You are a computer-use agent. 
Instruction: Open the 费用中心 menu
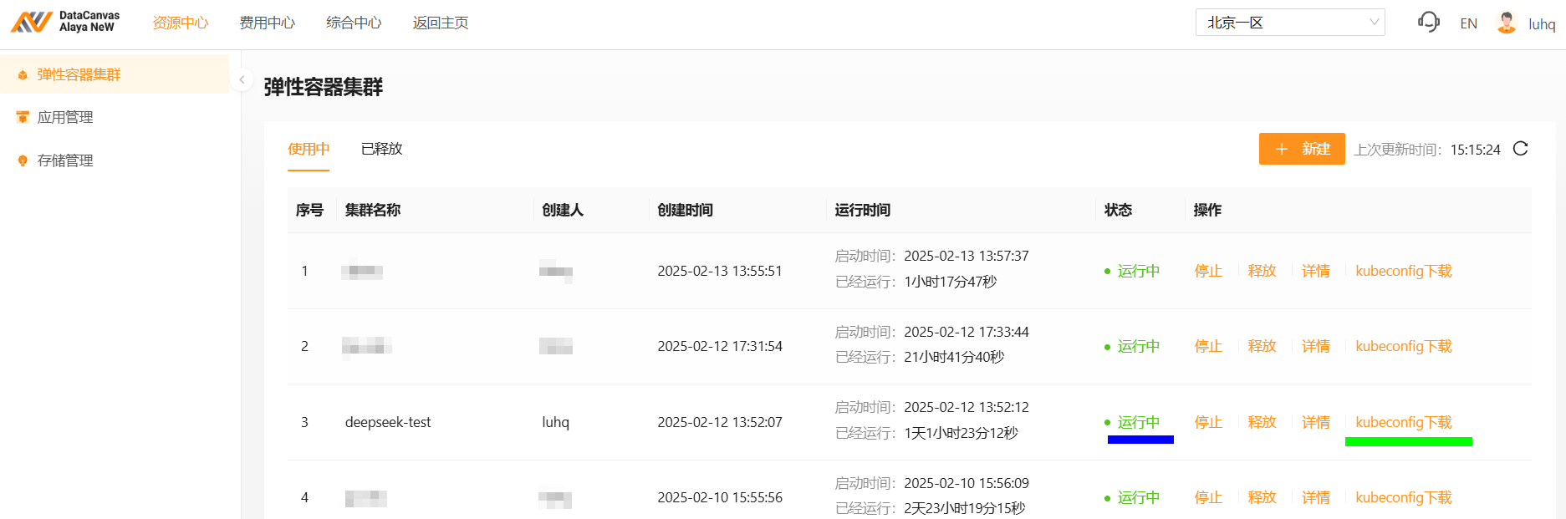pos(268,23)
